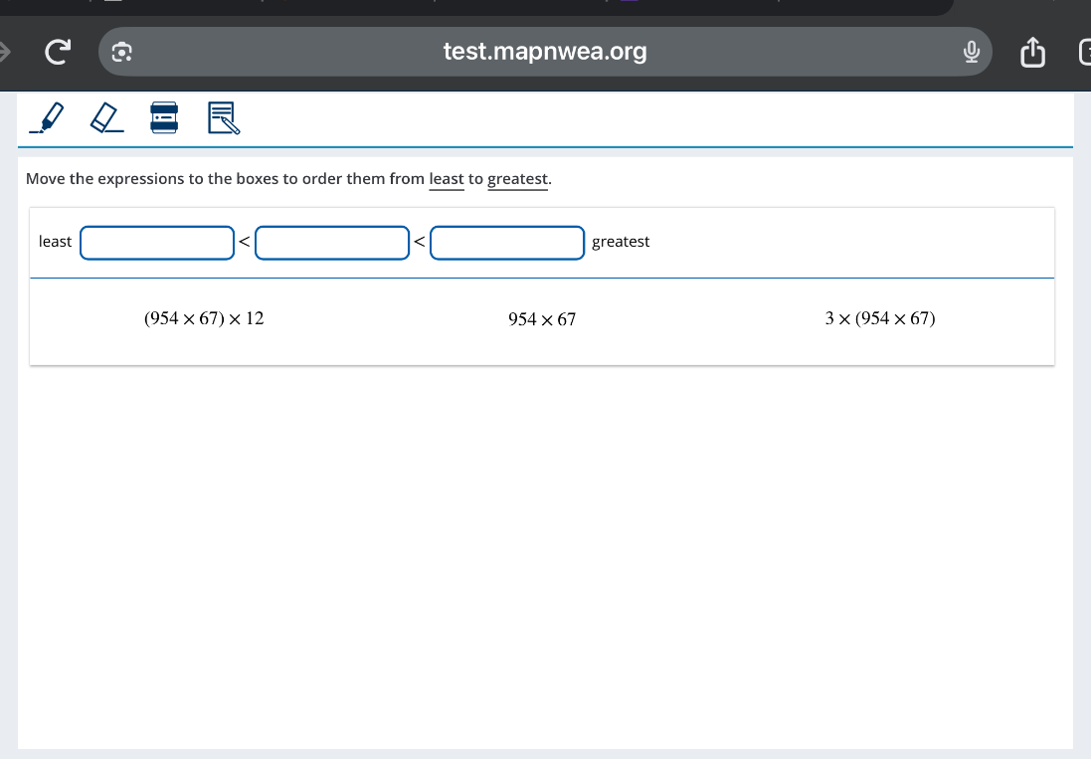Click the underlined word least in instructions
This screenshot has width=1091, height=759.
pos(447,179)
